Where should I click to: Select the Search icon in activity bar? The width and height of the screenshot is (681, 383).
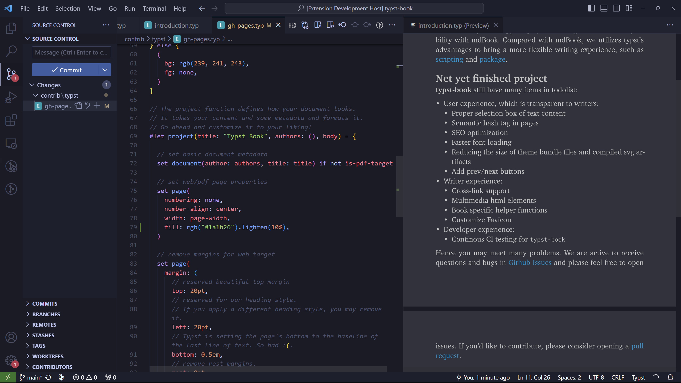[x=11, y=51]
